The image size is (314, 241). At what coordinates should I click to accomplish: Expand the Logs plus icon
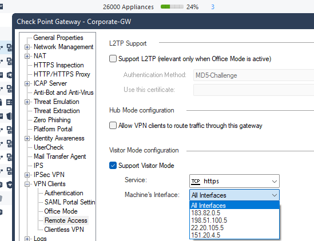[27, 239]
